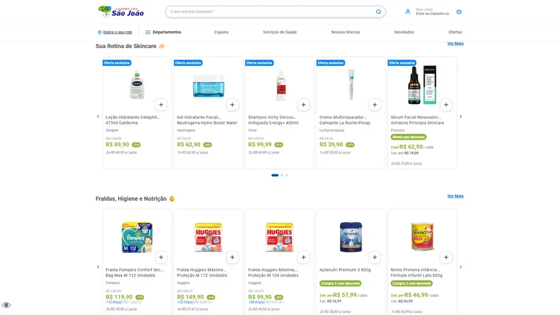This screenshot has height=315, width=560.
Task: Select second carousel page dot
Action: [282, 175]
